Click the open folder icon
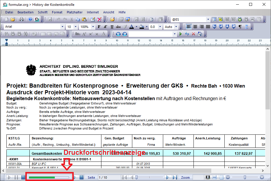The width and height of the screenshot is (271, 181). [13, 19]
